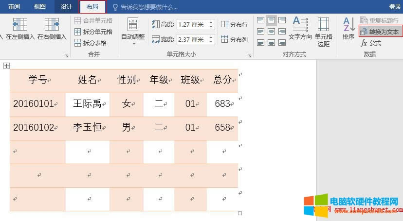The width and height of the screenshot is (403, 221).
Task: Click Insert Right (在右侧插入) icon
Action: coord(52,25)
